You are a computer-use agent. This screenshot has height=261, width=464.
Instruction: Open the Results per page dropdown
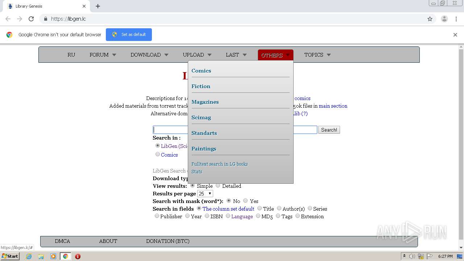(x=205, y=194)
